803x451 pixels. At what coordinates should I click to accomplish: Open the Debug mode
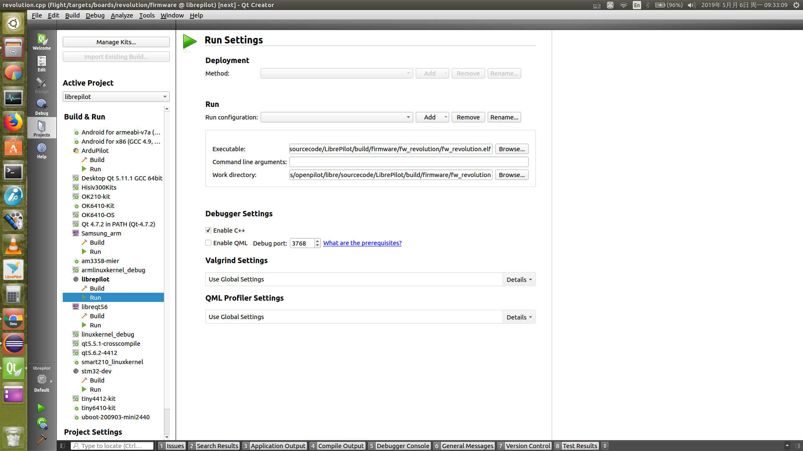click(41, 106)
